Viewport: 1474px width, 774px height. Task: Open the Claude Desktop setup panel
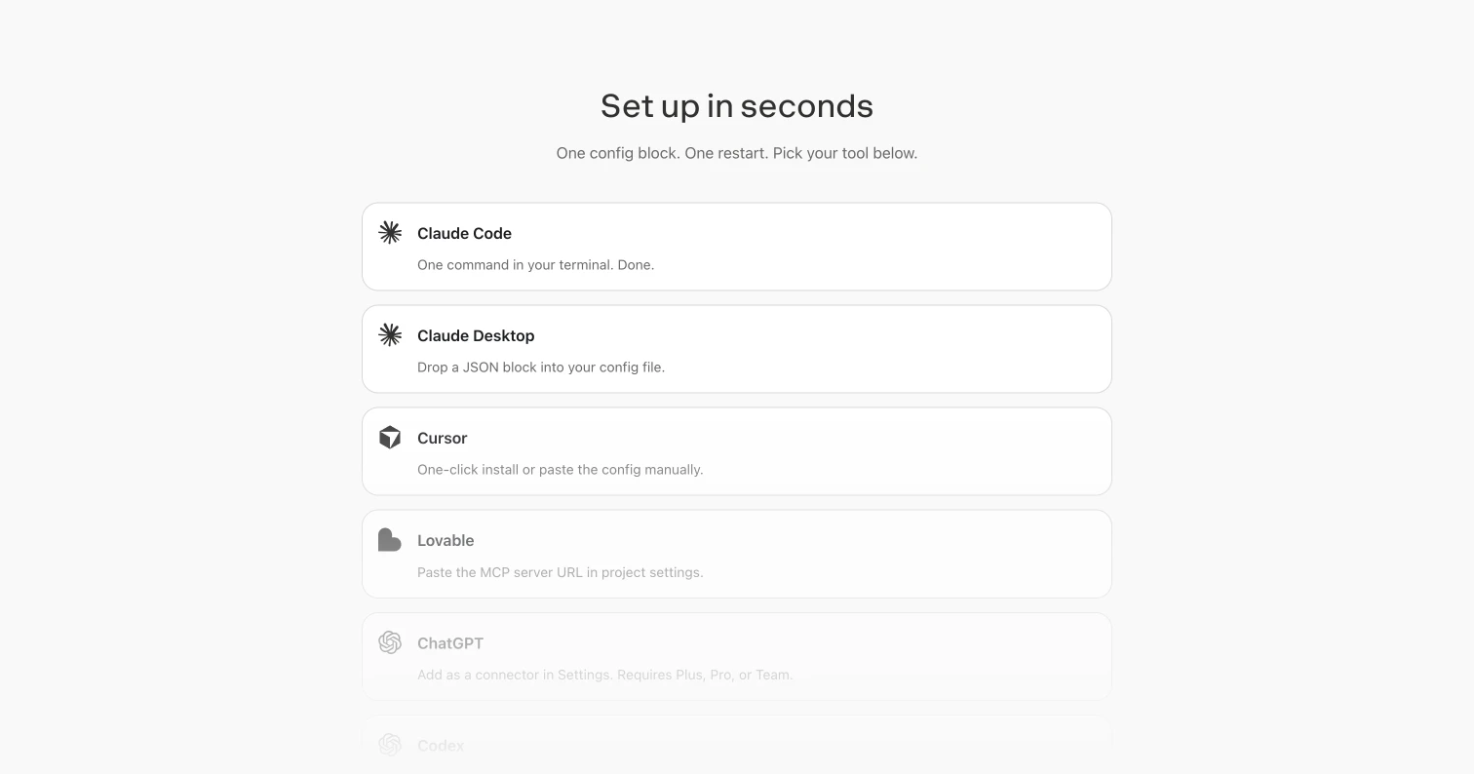click(736, 348)
